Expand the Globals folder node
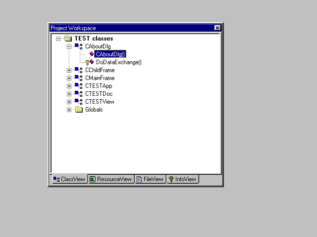 pyautogui.click(x=69, y=110)
